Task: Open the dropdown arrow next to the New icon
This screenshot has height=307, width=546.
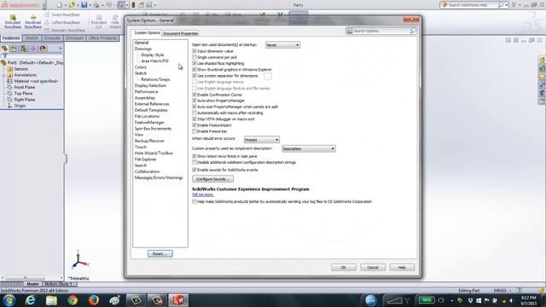Action: coord(65,5)
